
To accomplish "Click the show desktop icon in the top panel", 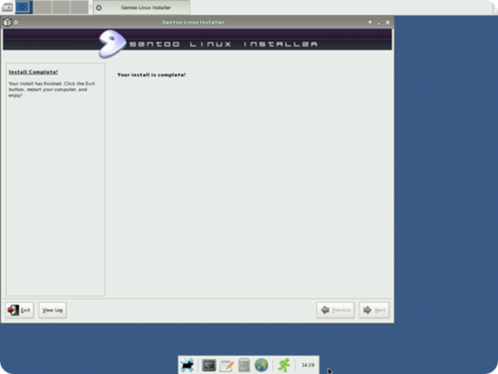I will pyautogui.click(x=7, y=7).
